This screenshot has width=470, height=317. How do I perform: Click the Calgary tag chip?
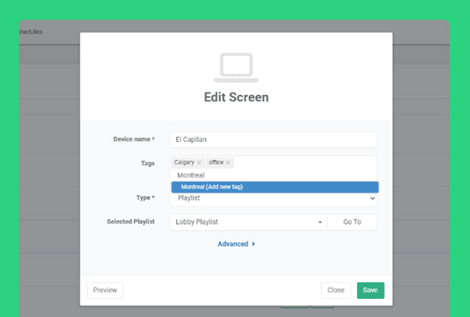pos(188,163)
